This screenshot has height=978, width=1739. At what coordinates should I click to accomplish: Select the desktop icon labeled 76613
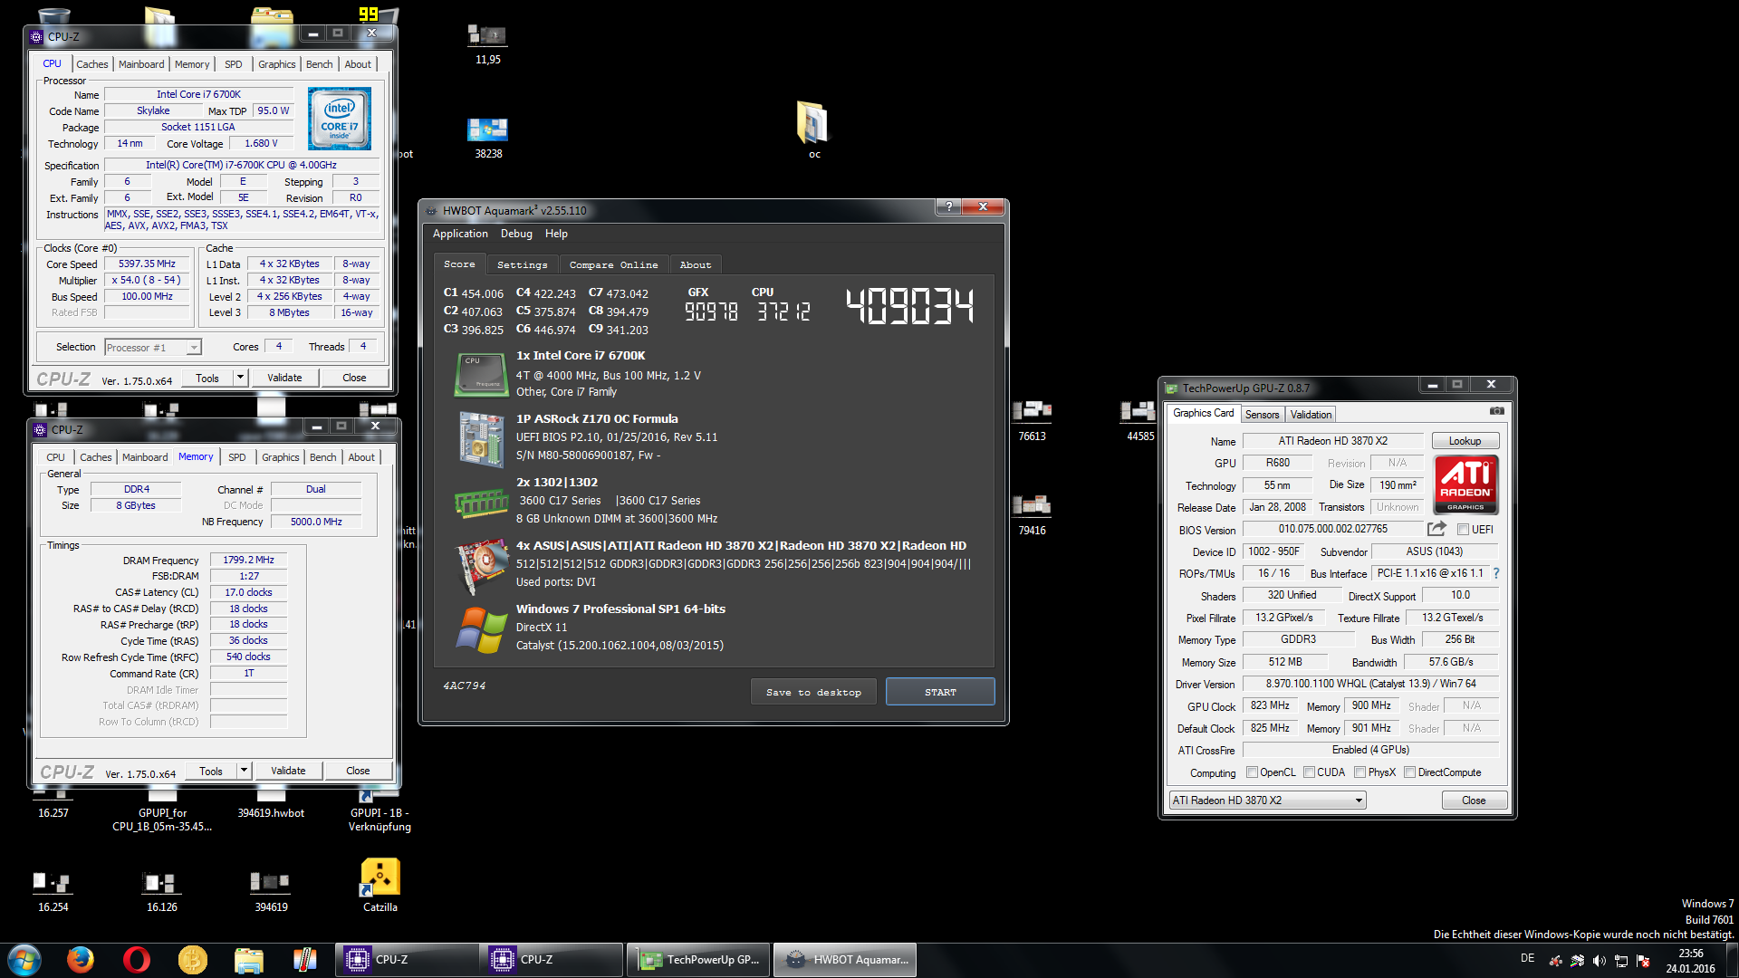click(1032, 421)
